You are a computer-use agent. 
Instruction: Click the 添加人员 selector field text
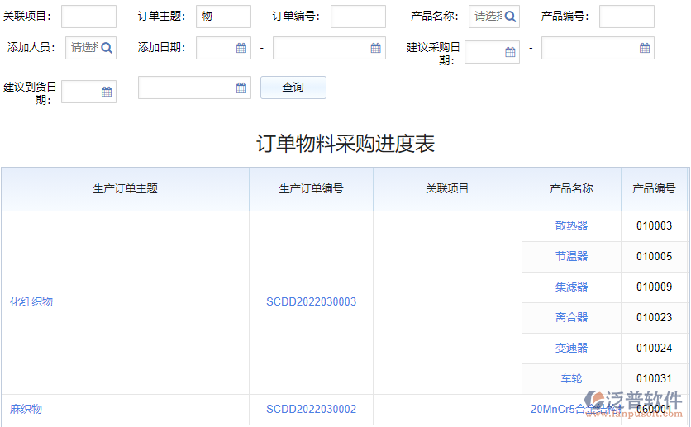tap(84, 48)
